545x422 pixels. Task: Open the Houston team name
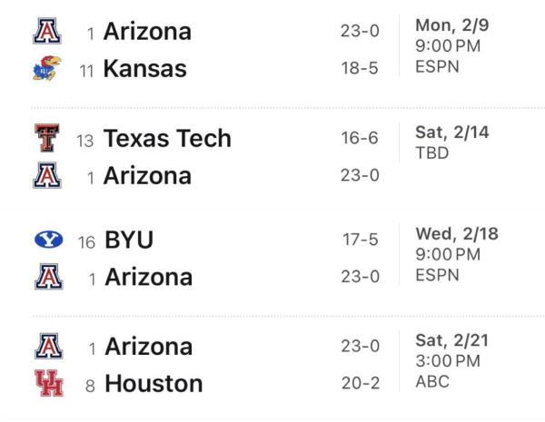tap(154, 384)
